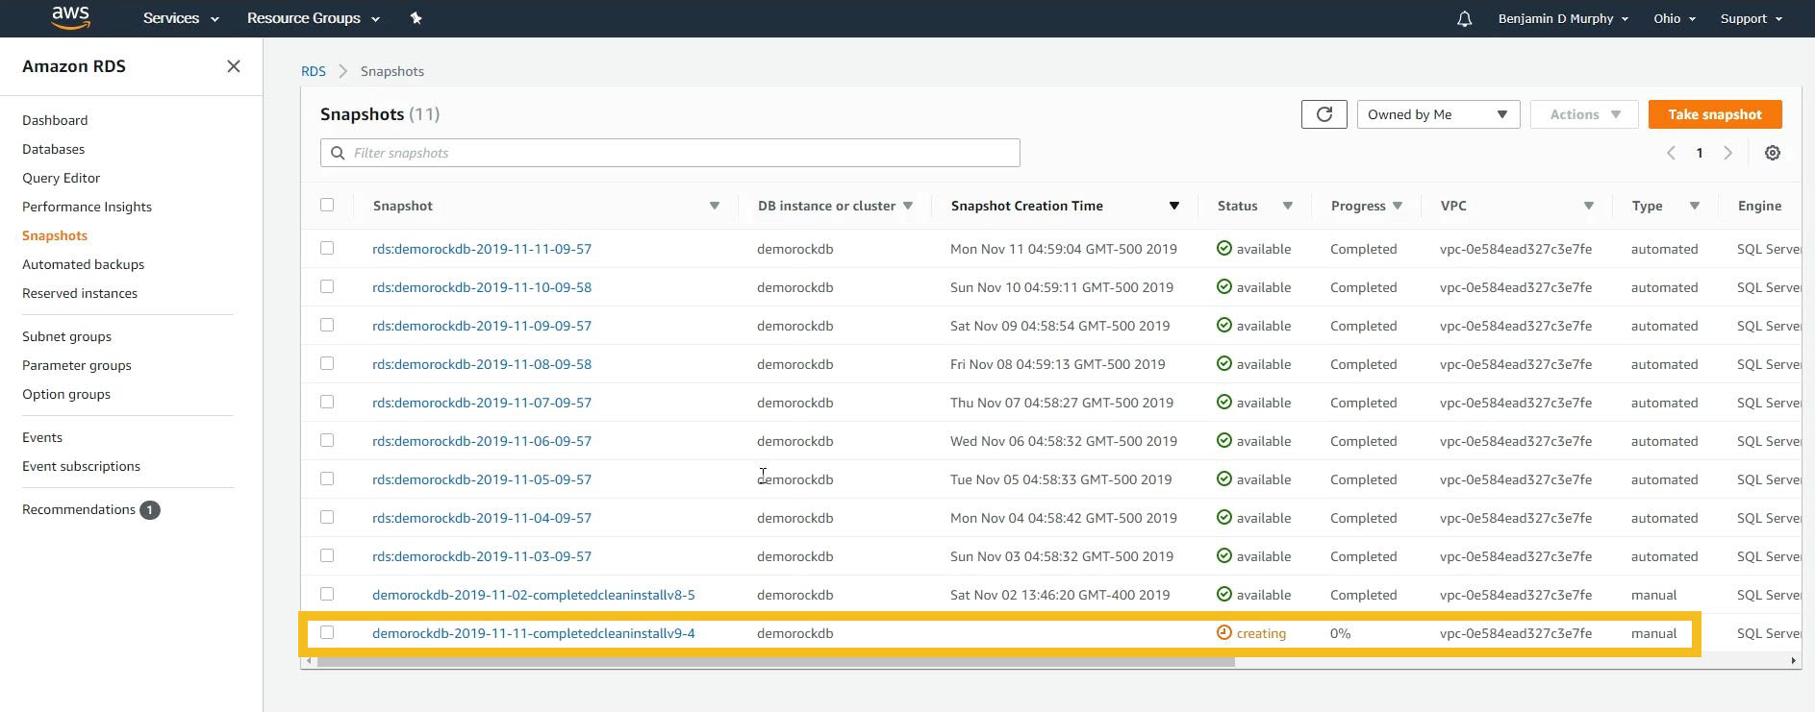Open the AWS home logo
This screenshot has height=712, width=1815.
(70, 17)
